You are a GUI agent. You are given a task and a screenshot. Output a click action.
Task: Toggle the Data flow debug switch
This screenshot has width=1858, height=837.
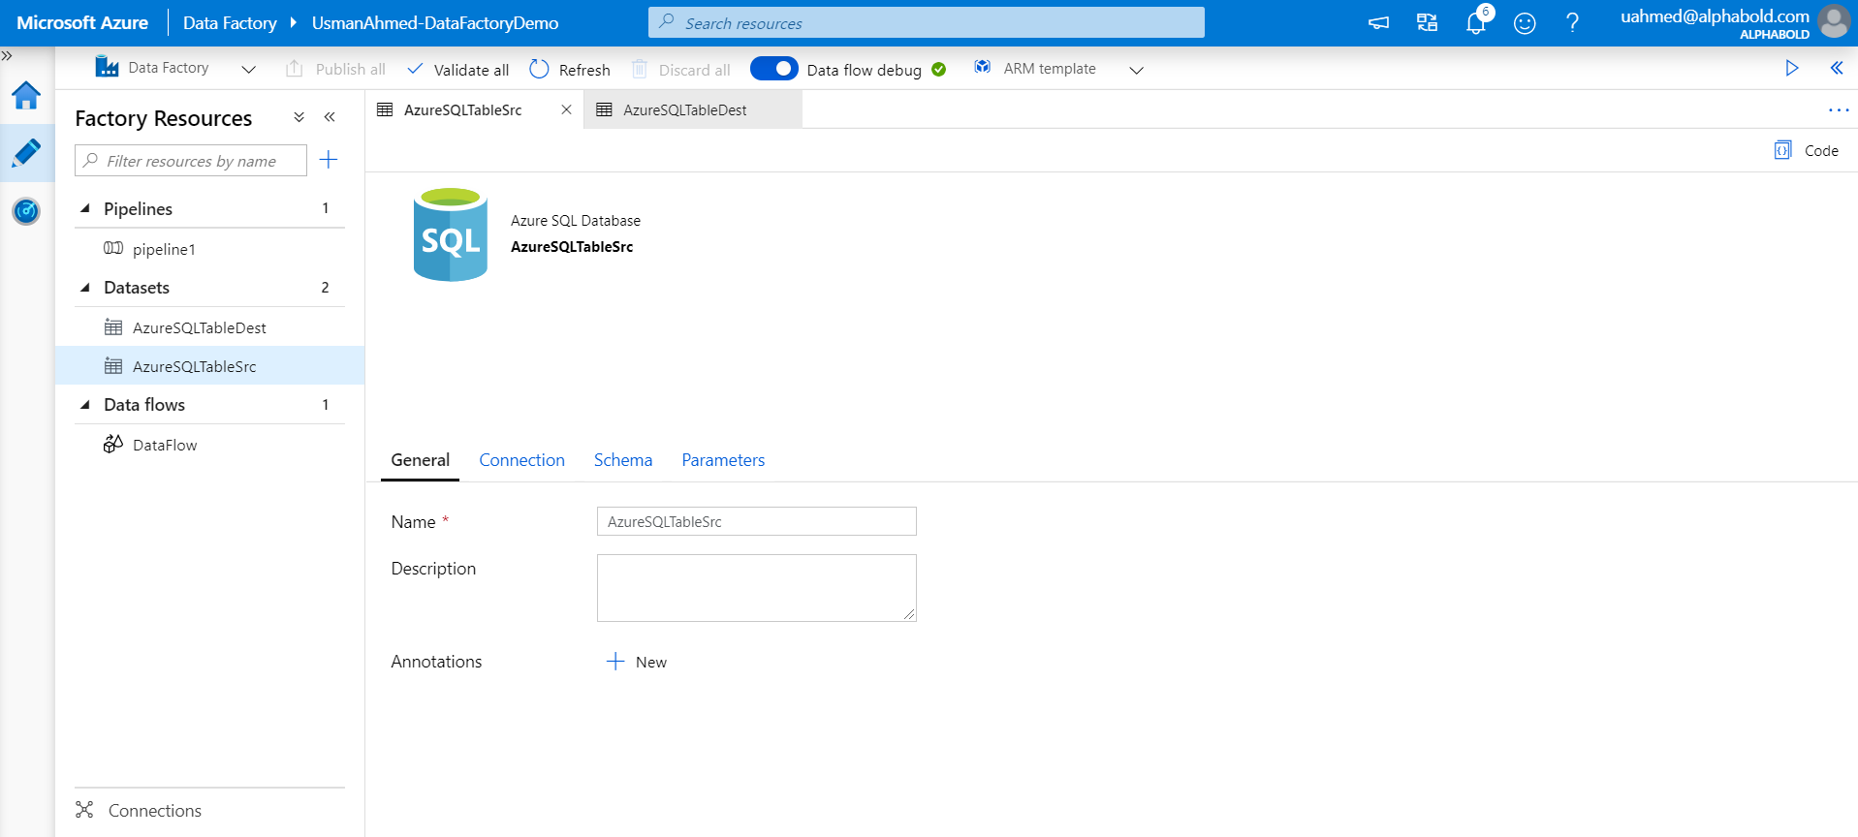click(773, 69)
